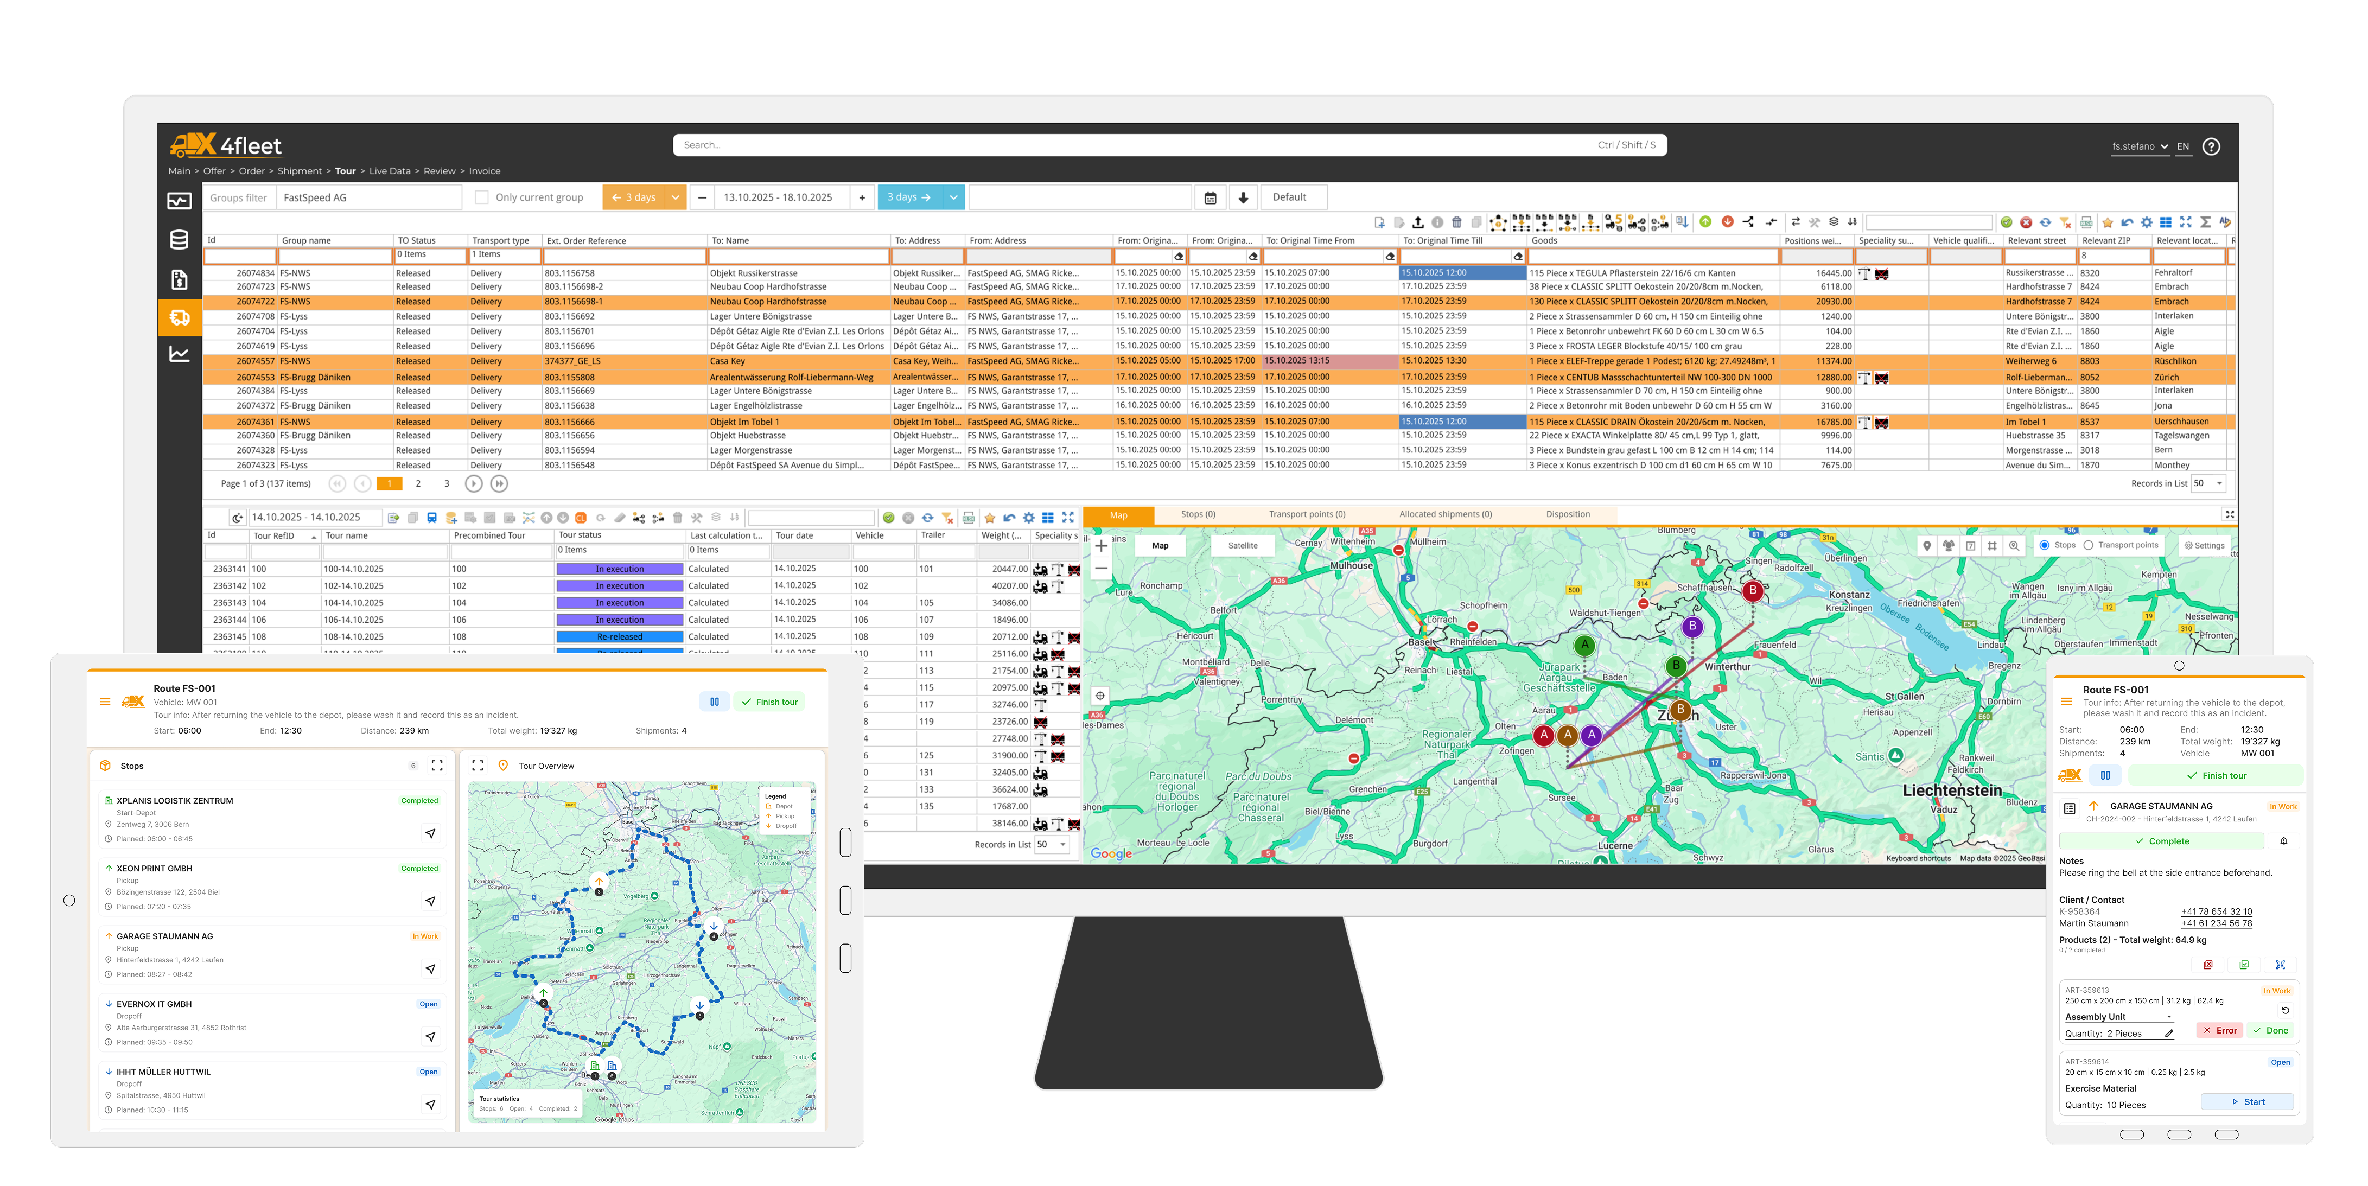Switch map to Satellite view

(x=1243, y=545)
